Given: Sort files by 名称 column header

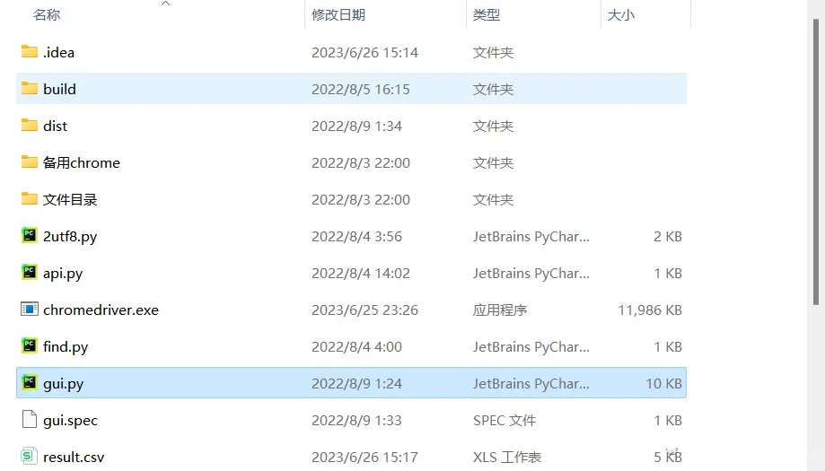Looking at the screenshot, I should [x=47, y=15].
